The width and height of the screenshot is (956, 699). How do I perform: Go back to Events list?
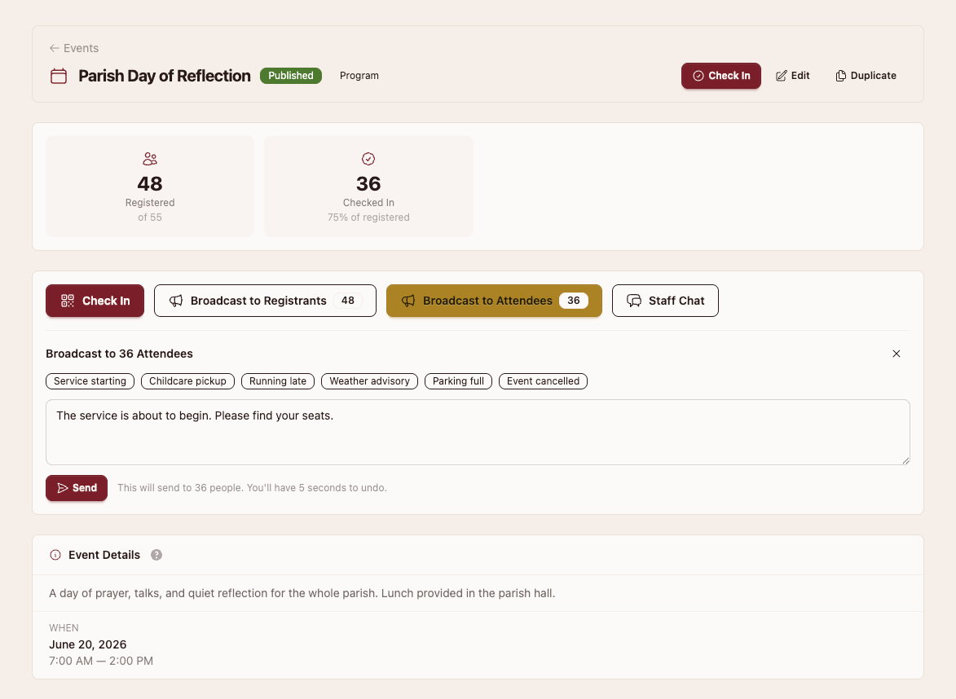pyautogui.click(x=74, y=48)
